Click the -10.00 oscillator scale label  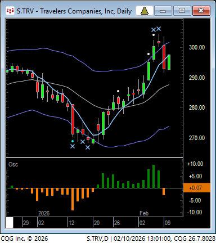tap(195, 212)
